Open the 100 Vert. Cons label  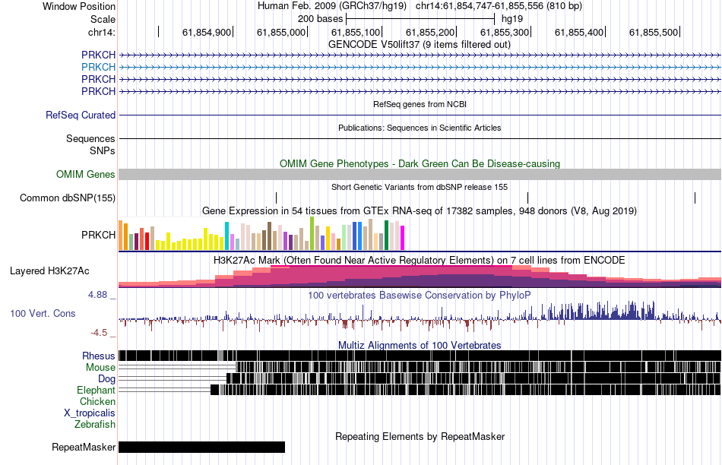(x=43, y=314)
